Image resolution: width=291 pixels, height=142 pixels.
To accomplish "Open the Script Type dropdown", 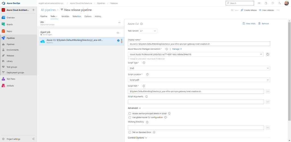I will pyautogui.click(x=199, y=68).
